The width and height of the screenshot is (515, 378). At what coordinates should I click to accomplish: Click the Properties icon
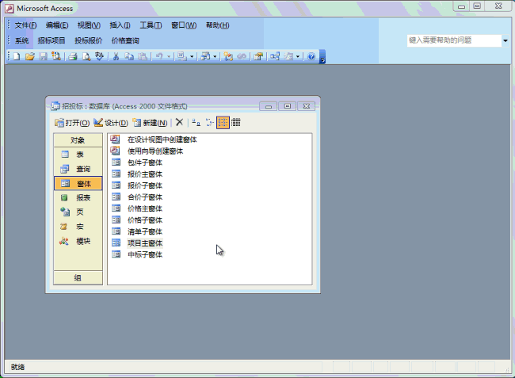coord(258,56)
